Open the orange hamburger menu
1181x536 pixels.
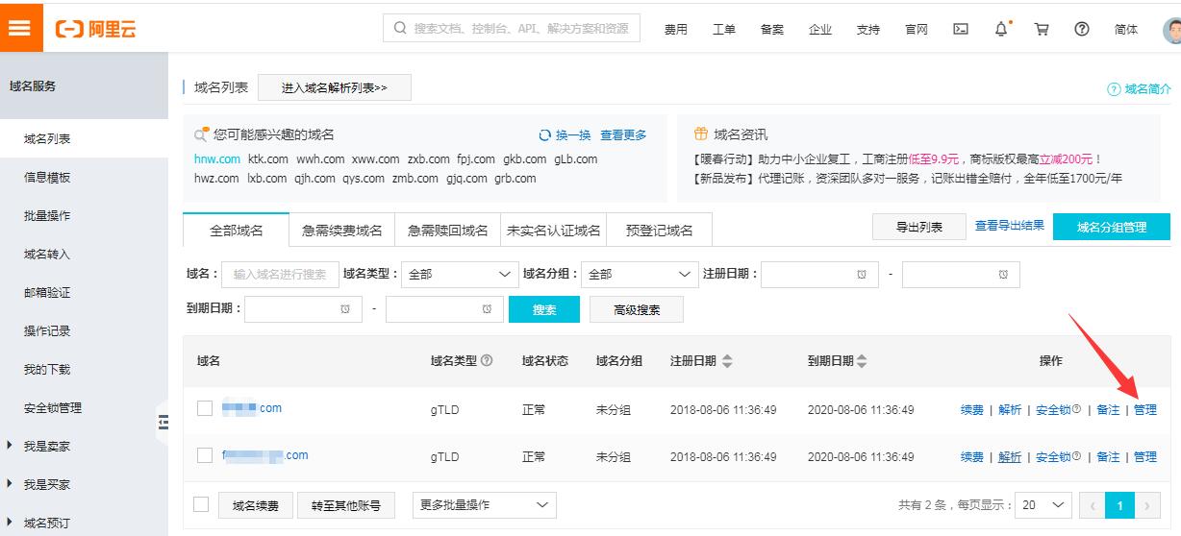click(20, 28)
